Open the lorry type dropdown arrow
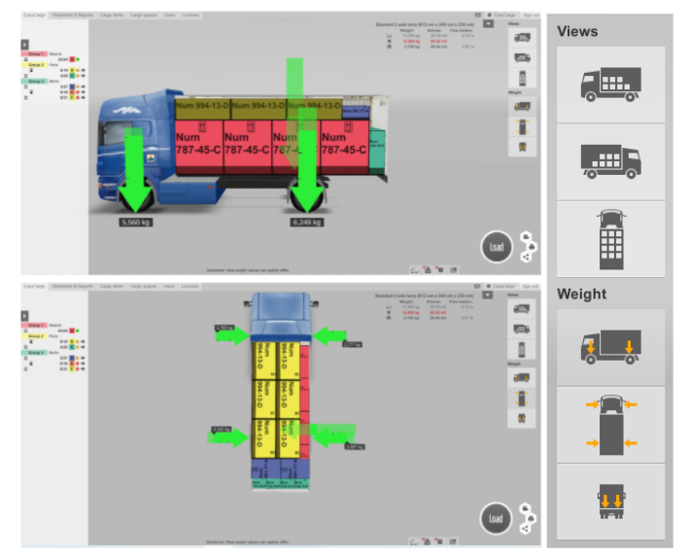This screenshot has height=555, width=690. click(x=489, y=23)
